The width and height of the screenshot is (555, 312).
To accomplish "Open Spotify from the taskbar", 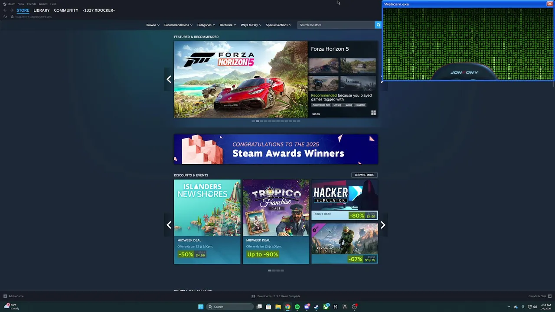I will coord(297,307).
